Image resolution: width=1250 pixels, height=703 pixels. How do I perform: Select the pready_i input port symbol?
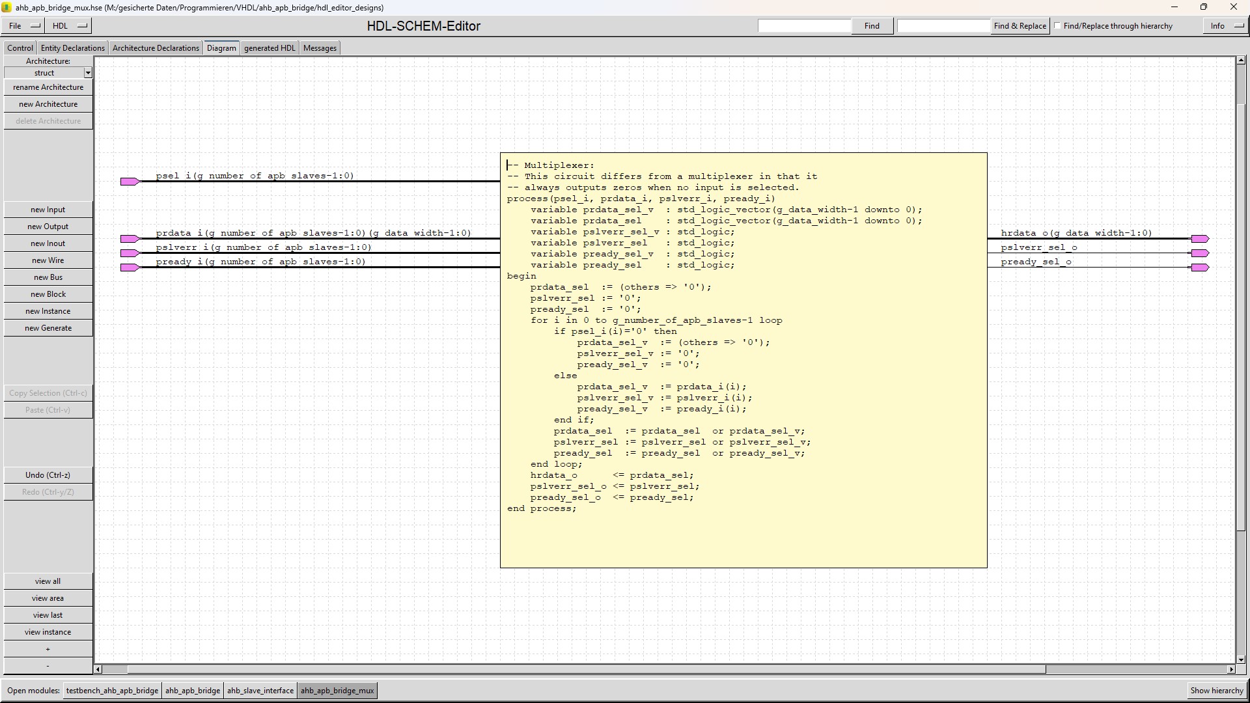[x=130, y=268]
